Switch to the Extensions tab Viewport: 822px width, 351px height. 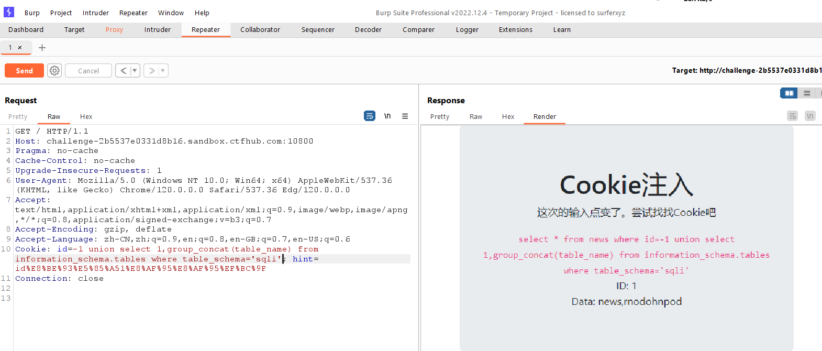[x=516, y=30]
